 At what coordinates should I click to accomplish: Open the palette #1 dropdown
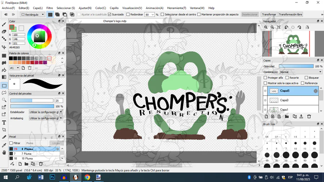[14, 68]
